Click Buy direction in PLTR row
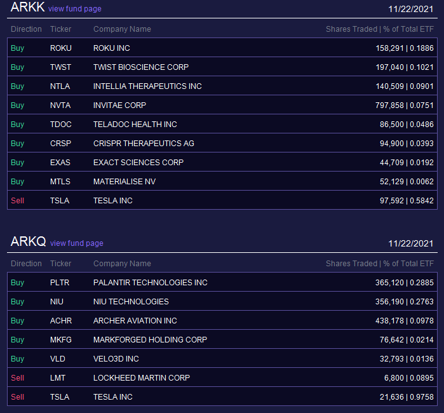 tap(18, 282)
